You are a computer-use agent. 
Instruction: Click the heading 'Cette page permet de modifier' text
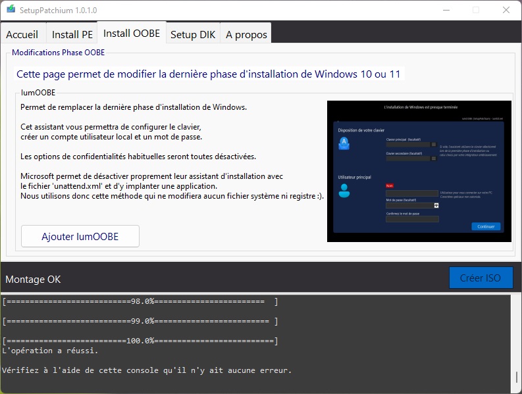(x=209, y=74)
